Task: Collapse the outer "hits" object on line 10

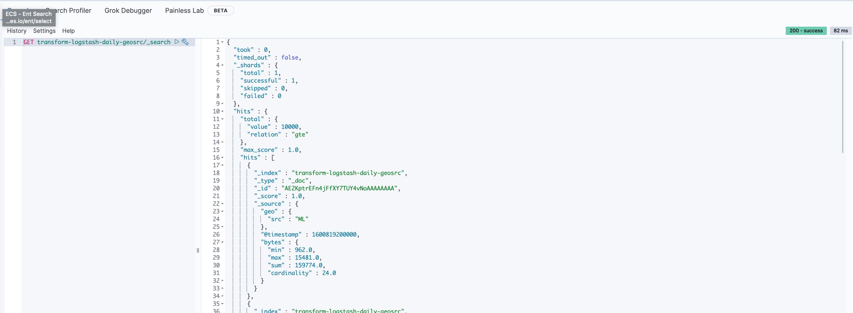Action: click(223, 111)
